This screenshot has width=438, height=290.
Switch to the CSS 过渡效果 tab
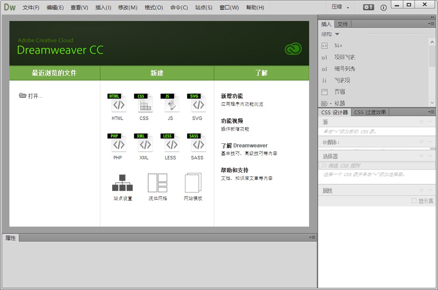[370, 112]
